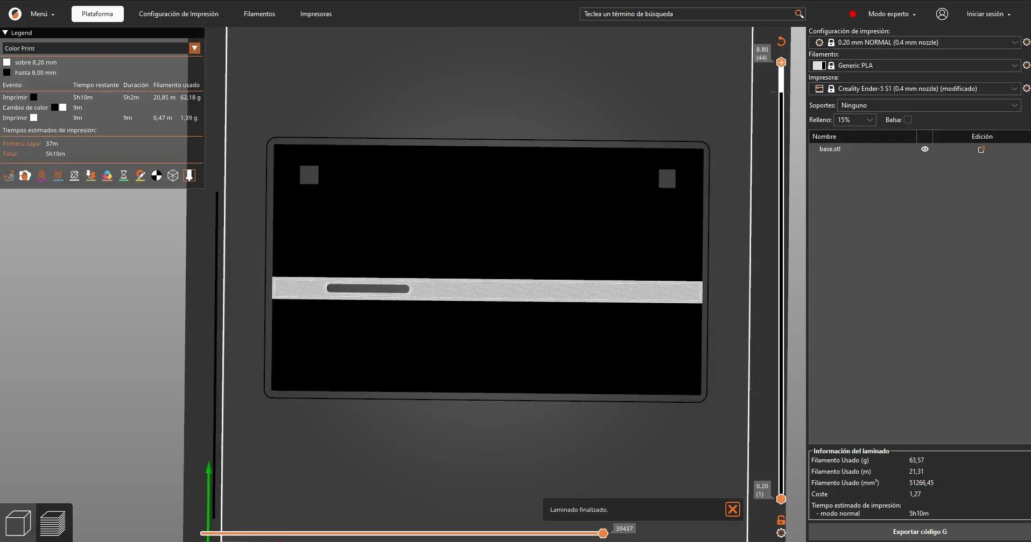This screenshot has width=1031, height=542.
Task: Toggle wipe moves icon in legend toolbar
Action: click(25, 176)
